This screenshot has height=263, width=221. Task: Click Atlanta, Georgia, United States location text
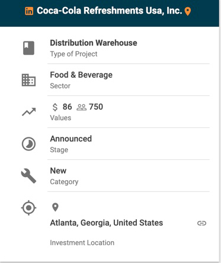[107, 223]
